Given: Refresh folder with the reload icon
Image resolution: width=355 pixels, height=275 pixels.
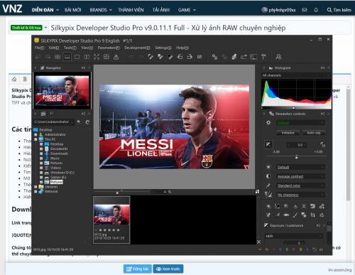Looking at the screenshot, I should pos(87,122).
